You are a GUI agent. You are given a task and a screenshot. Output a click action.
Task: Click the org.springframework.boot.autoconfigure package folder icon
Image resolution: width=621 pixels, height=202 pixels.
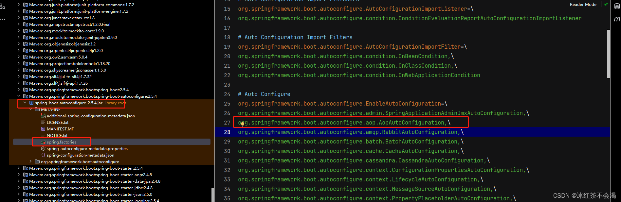coord(37,162)
